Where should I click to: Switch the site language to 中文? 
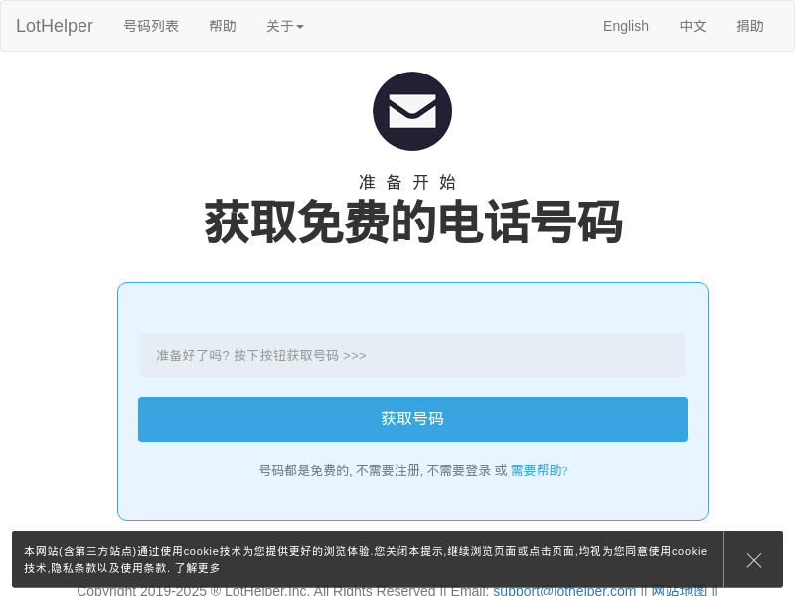point(693,26)
